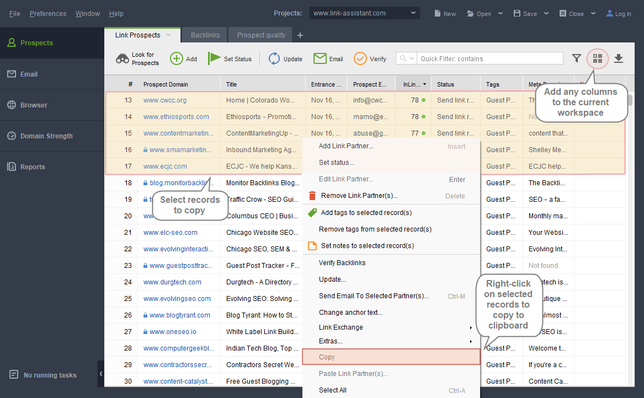
Task: Click the No running tasks status icon
Action: [x=14, y=375]
